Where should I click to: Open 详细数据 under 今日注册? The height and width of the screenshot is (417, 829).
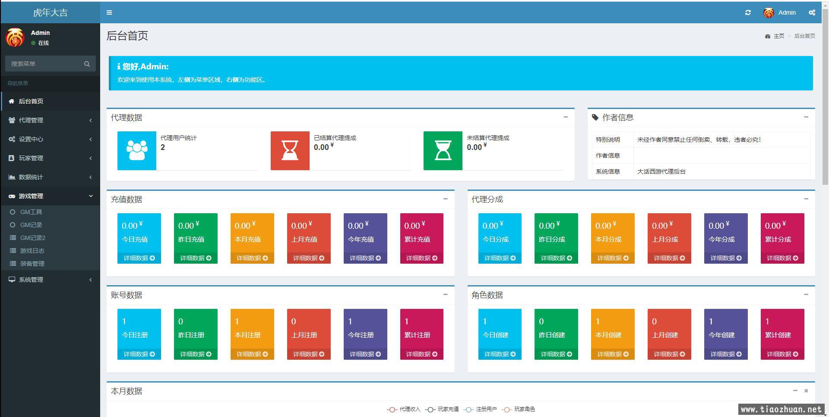pos(139,354)
